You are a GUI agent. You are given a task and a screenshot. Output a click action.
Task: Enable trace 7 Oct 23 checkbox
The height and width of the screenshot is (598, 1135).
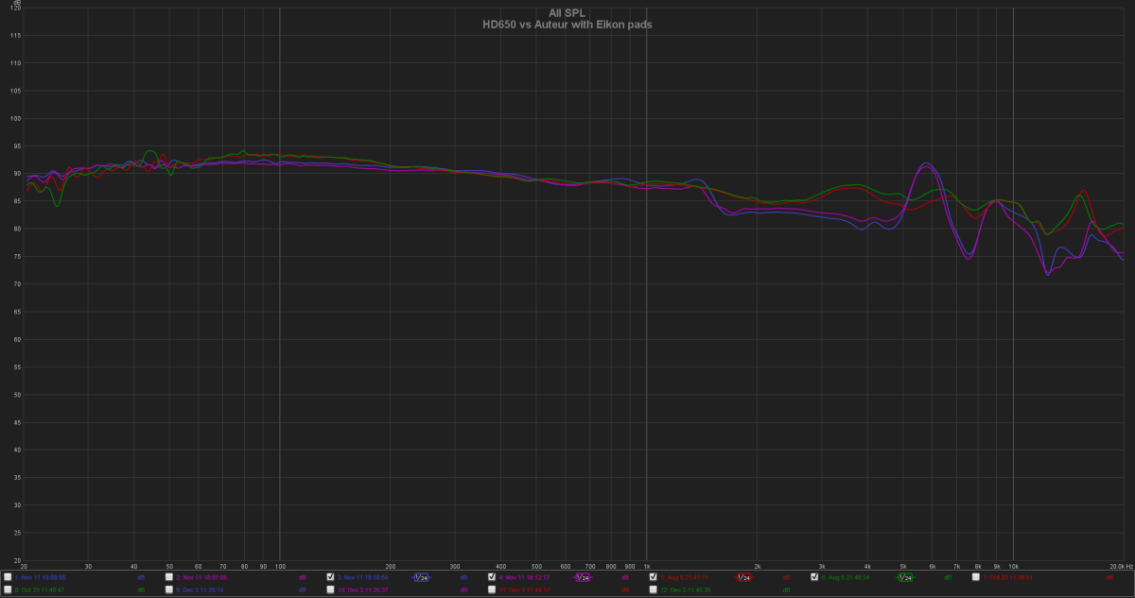[975, 576]
